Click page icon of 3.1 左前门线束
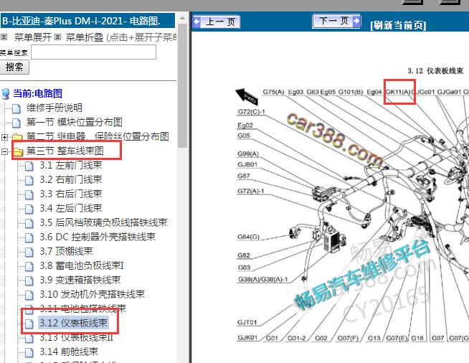Viewport: 469px width, 363px height. 29,166
